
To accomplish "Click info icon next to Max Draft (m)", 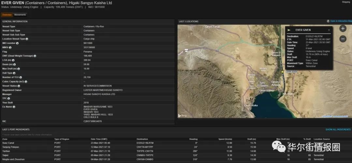I will 19,69.
